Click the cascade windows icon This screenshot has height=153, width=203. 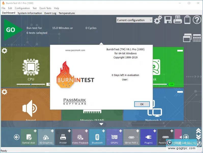point(187,38)
